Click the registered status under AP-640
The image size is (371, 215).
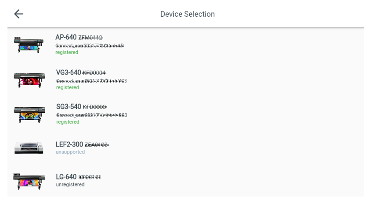[x=67, y=52]
